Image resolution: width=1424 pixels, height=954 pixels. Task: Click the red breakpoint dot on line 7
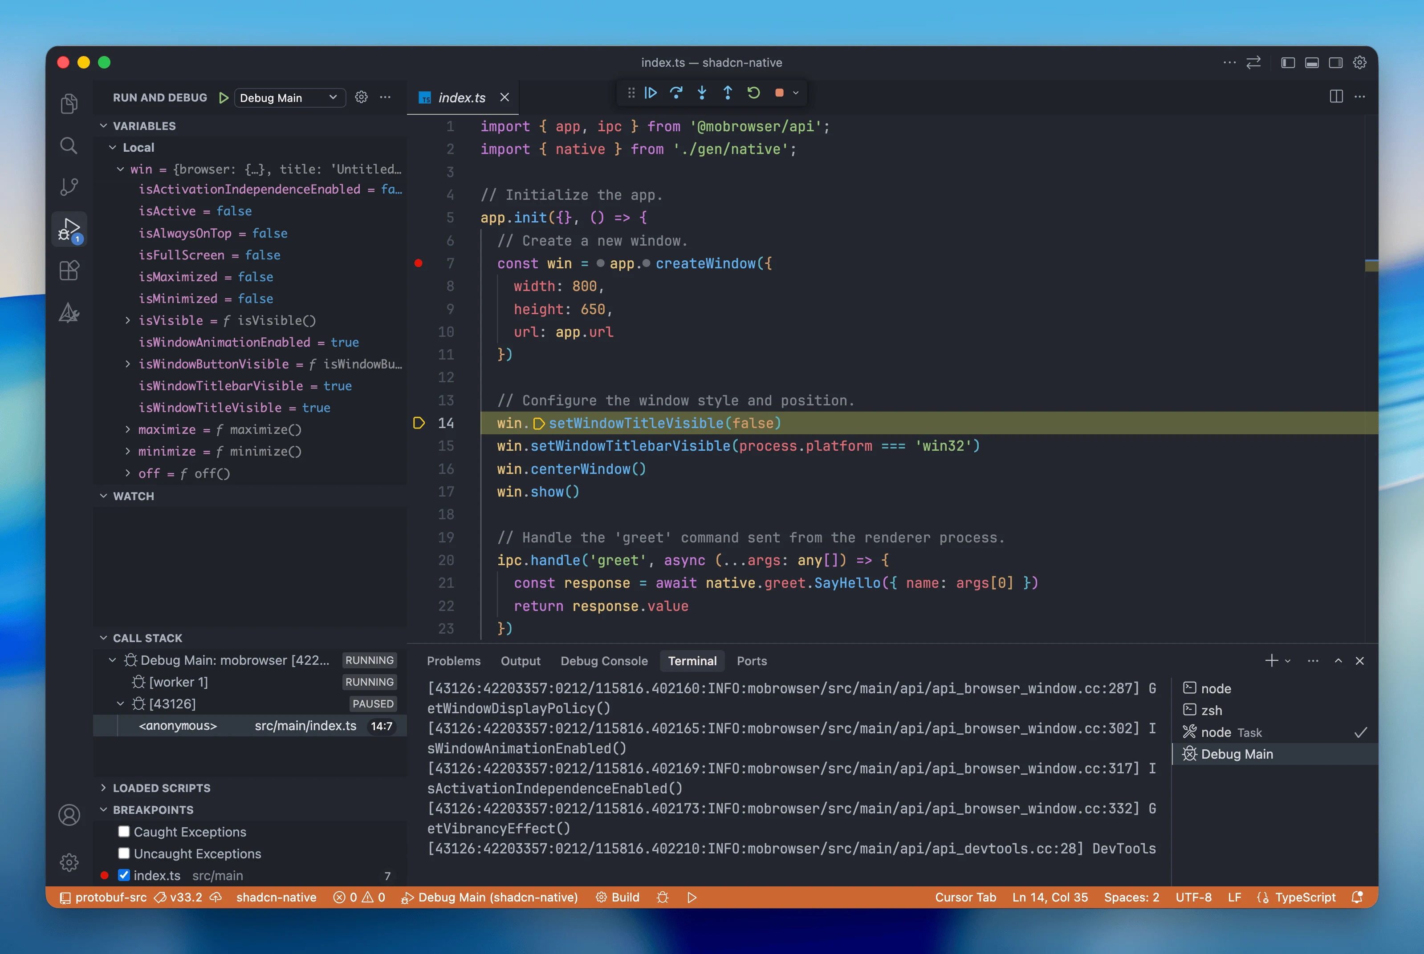[418, 263]
